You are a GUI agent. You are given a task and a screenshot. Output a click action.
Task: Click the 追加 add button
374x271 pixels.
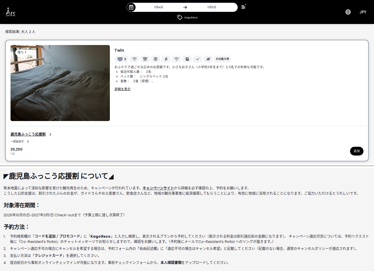[357, 151]
